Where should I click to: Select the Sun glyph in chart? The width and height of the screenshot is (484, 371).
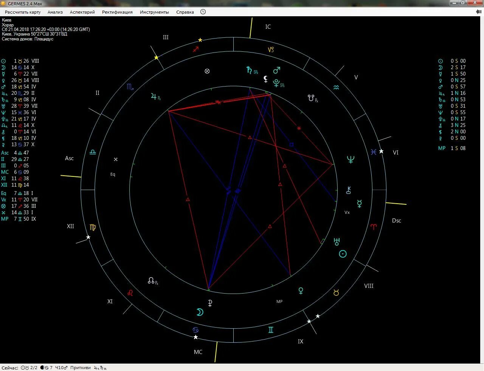coord(343,254)
